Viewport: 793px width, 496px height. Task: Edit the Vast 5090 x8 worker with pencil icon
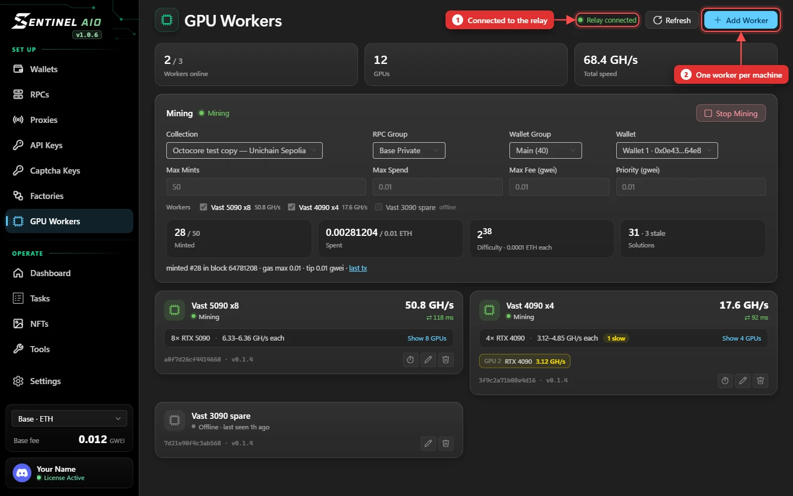[428, 360]
